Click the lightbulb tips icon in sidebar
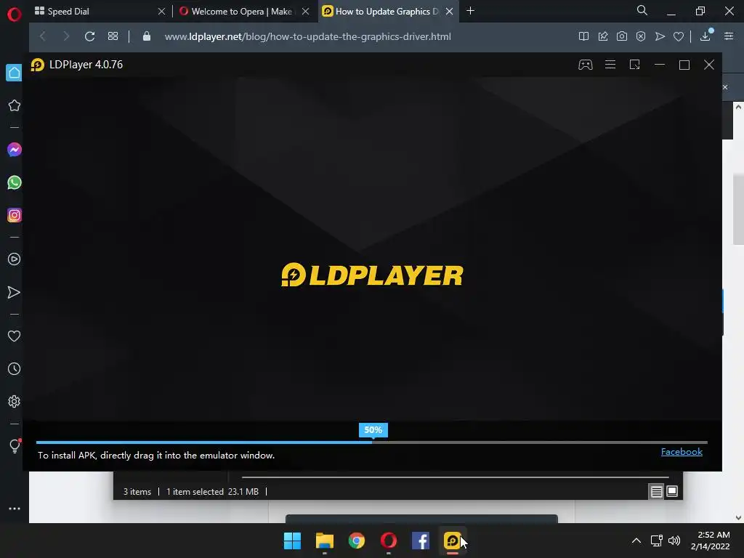744x558 pixels. (15, 445)
